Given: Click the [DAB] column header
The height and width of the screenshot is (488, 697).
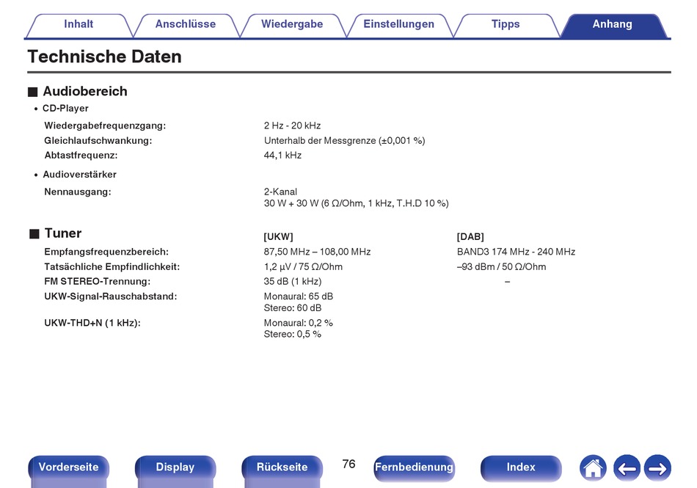Looking at the screenshot, I should coord(470,237).
